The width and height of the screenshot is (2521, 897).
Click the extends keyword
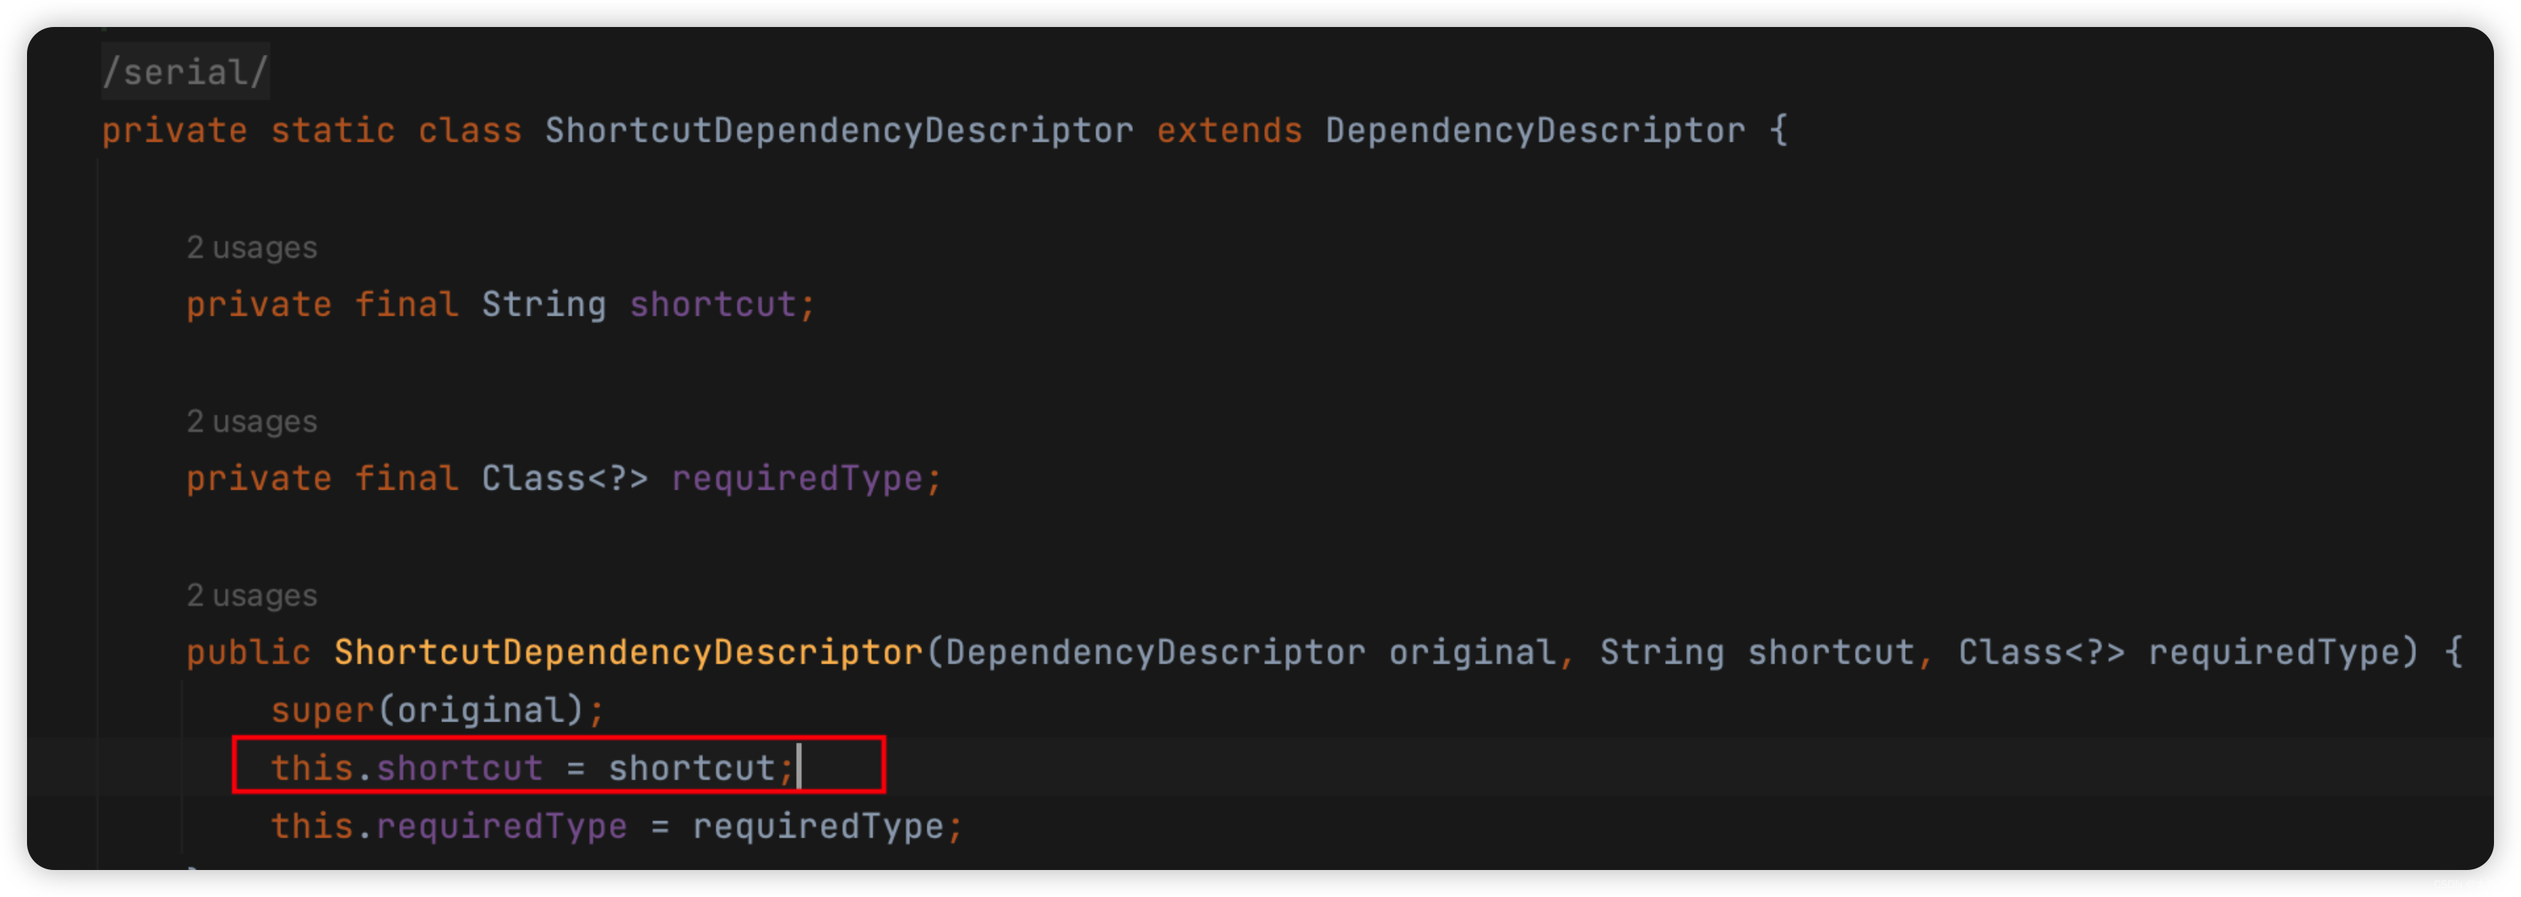pyautogui.click(x=1229, y=131)
